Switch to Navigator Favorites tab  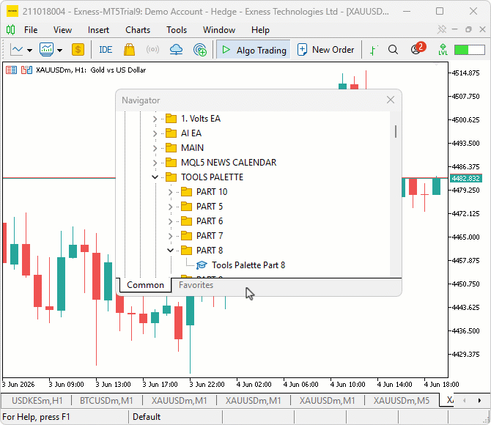click(x=196, y=285)
